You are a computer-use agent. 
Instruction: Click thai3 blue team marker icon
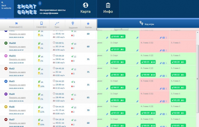click(6, 81)
